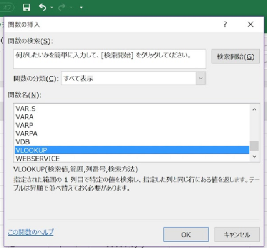The width and height of the screenshot is (267, 248).
Task: Close the 関数の挿入 dialog with the X
Action: tap(250, 25)
